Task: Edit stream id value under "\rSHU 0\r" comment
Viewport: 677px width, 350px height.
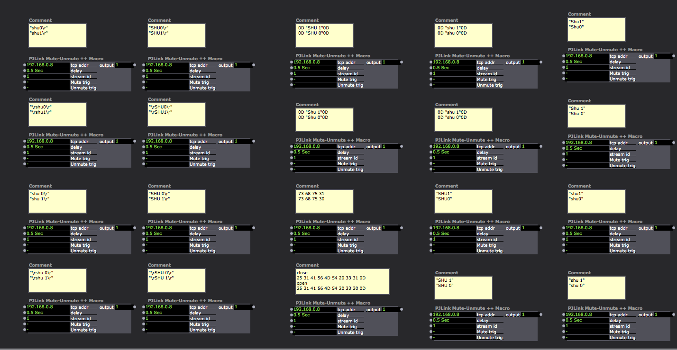Action: coord(167,318)
